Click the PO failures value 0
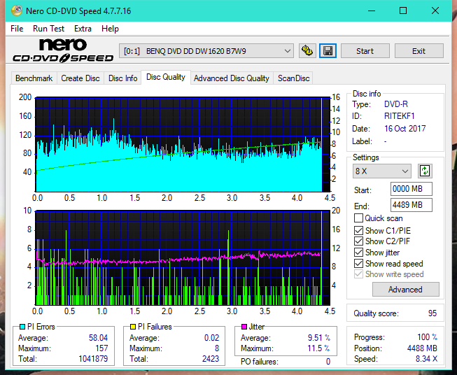The image size is (457, 375). coord(328,362)
